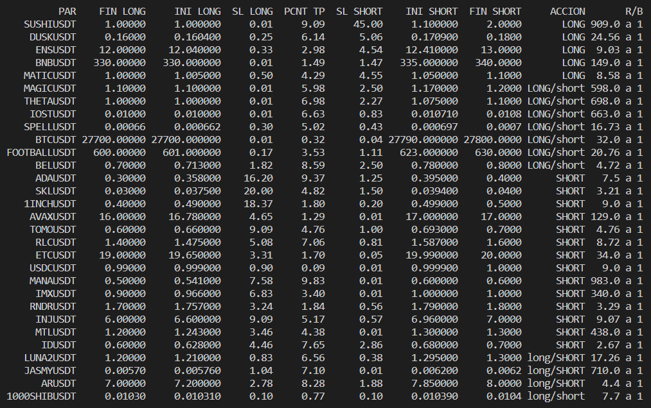Click the BTCUSDT pair name
This screenshot has height=408, width=651.
coord(56,140)
